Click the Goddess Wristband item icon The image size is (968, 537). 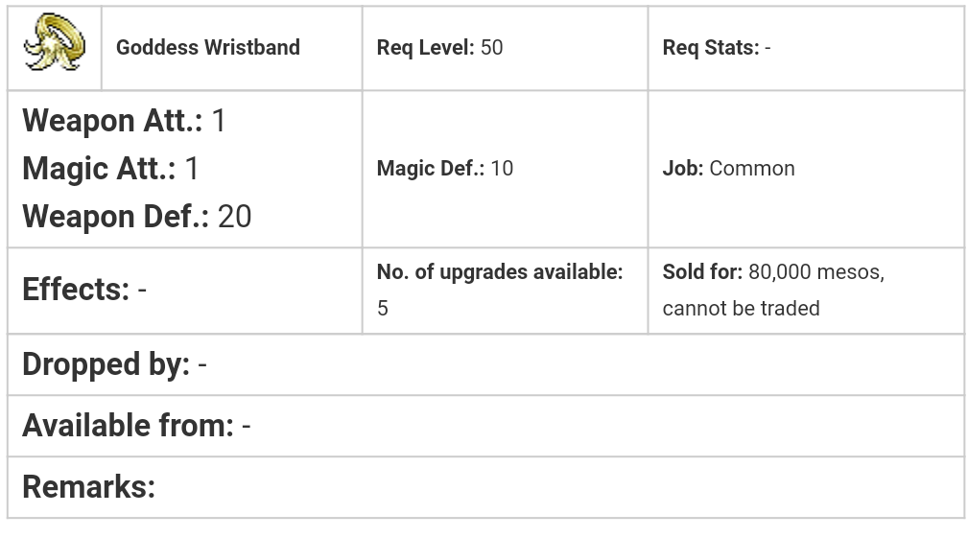click(55, 43)
